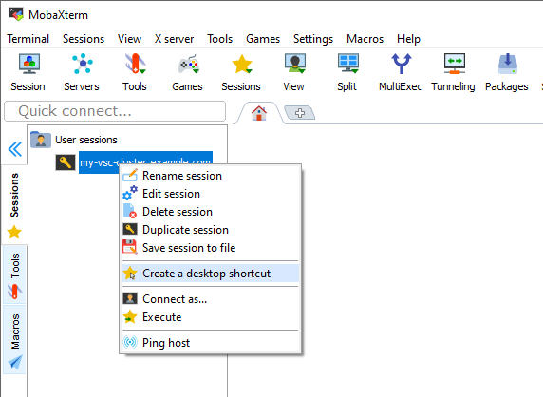The width and height of the screenshot is (543, 397).
Task: Collapse sidebar with double chevron arrow
Action: (15, 149)
